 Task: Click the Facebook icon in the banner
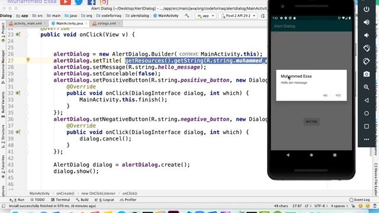(91, 2)
